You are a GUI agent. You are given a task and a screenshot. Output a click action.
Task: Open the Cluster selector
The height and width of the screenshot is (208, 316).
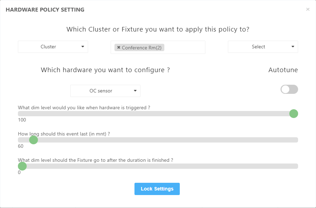pos(53,46)
